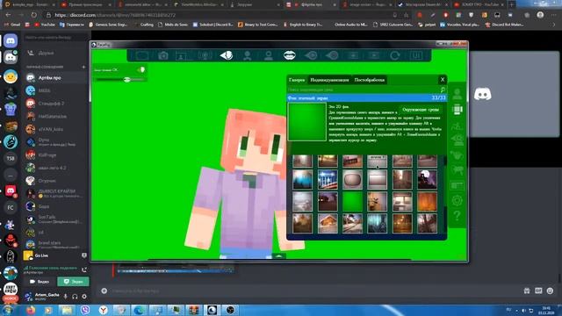Reload the browser page
This screenshot has width=562, height=316.
point(34,15)
